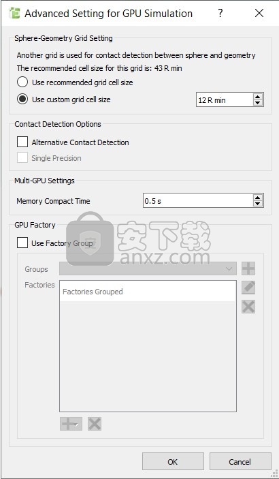
Task: Increase Memory Compact Time with up arrow
Action: tap(258, 198)
